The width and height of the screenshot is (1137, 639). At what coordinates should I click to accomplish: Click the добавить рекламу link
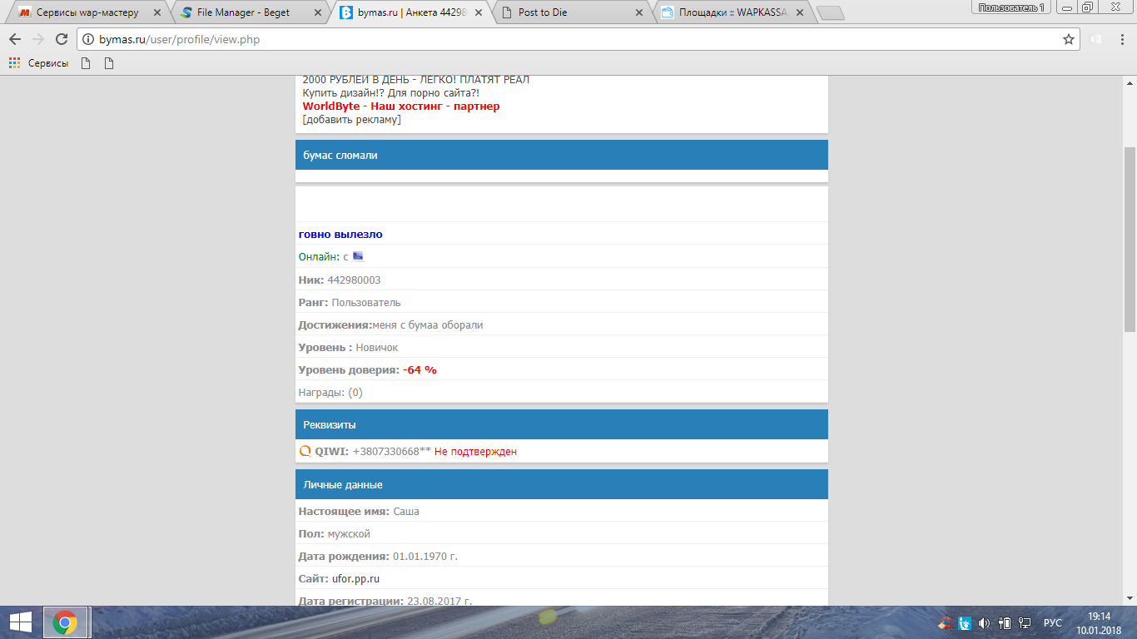pos(351,120)
